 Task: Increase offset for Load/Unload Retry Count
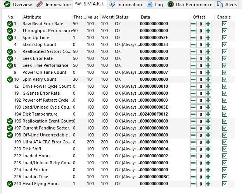(x=208, y=163)
